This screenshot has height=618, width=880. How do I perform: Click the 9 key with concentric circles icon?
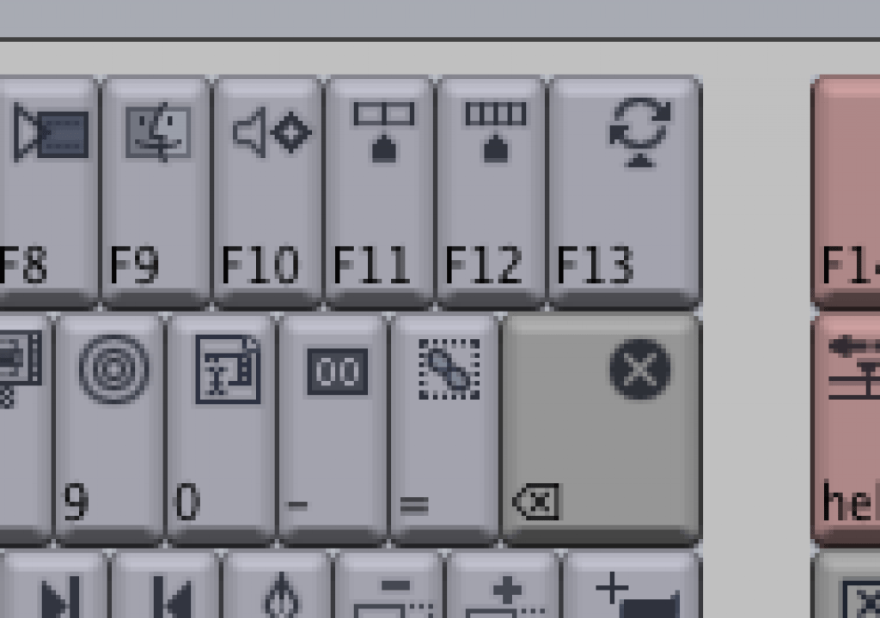(x=109, y=430)
